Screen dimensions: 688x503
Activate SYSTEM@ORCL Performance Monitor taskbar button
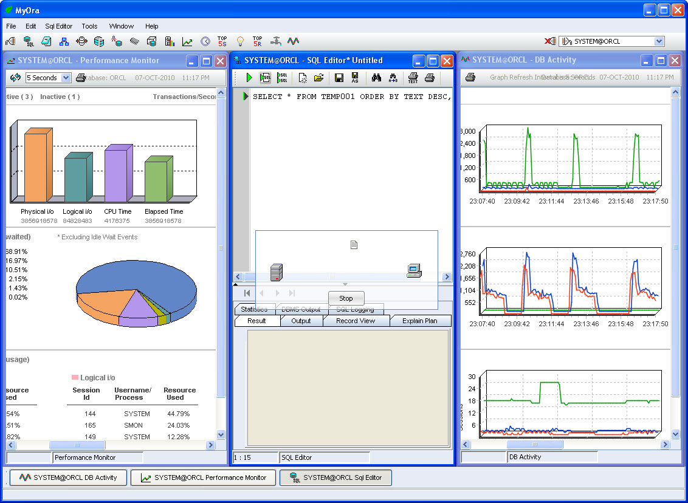[203, 477]
